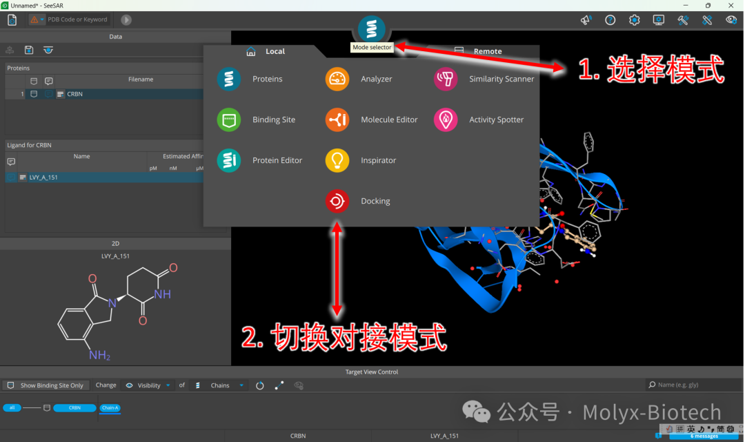
Task: Click comment column header icon in Proteins table
Action: pos(48,81)
